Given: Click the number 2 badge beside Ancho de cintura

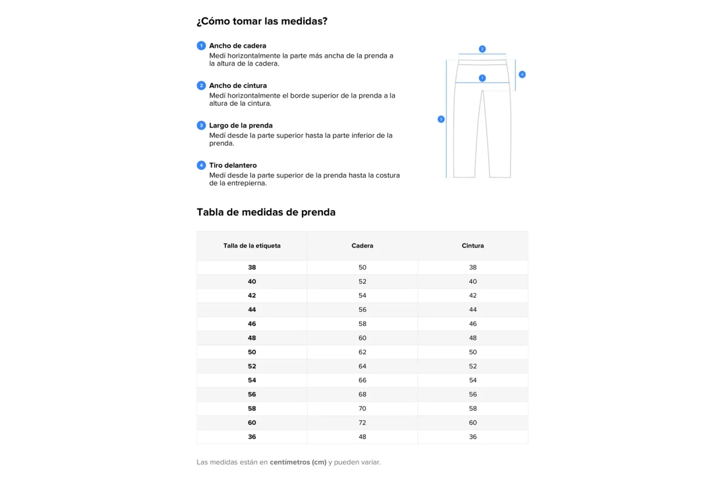Looking at the screenshot, I should (201, 86).
